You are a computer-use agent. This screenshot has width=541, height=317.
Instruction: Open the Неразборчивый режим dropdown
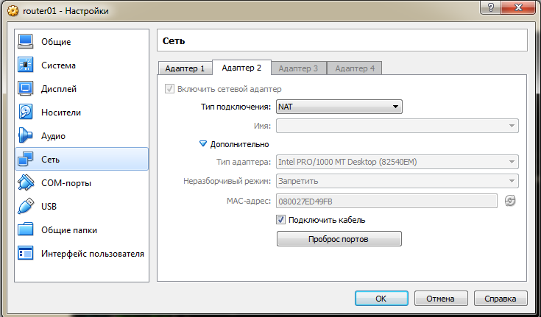click(397, 181)
